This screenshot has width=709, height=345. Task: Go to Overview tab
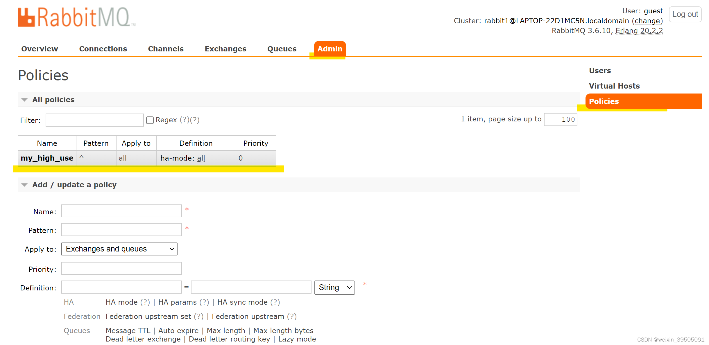tap(40, 49)
